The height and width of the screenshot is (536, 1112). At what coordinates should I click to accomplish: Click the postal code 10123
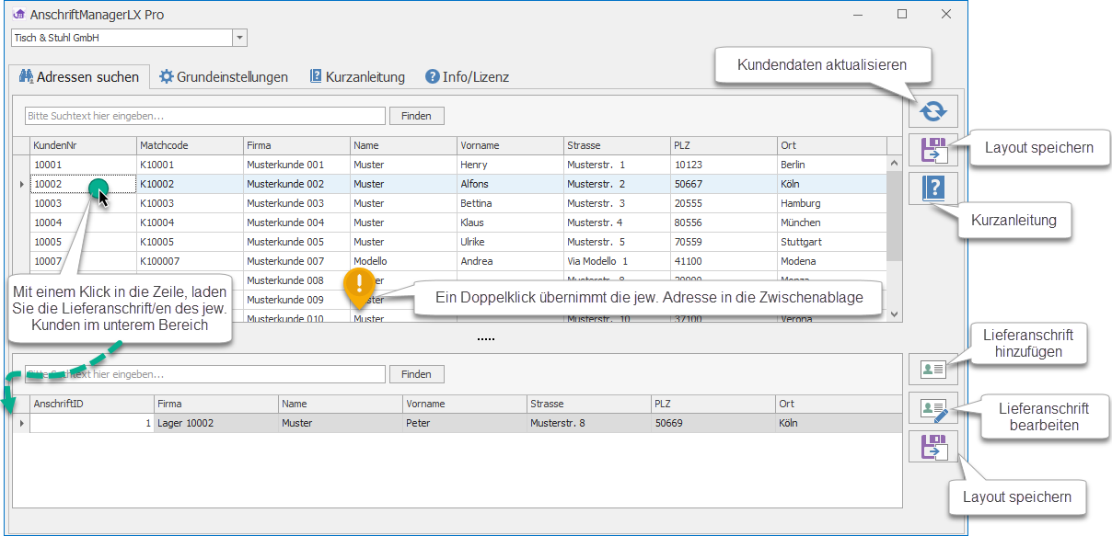pyautogui.click(x=724, y=165)
